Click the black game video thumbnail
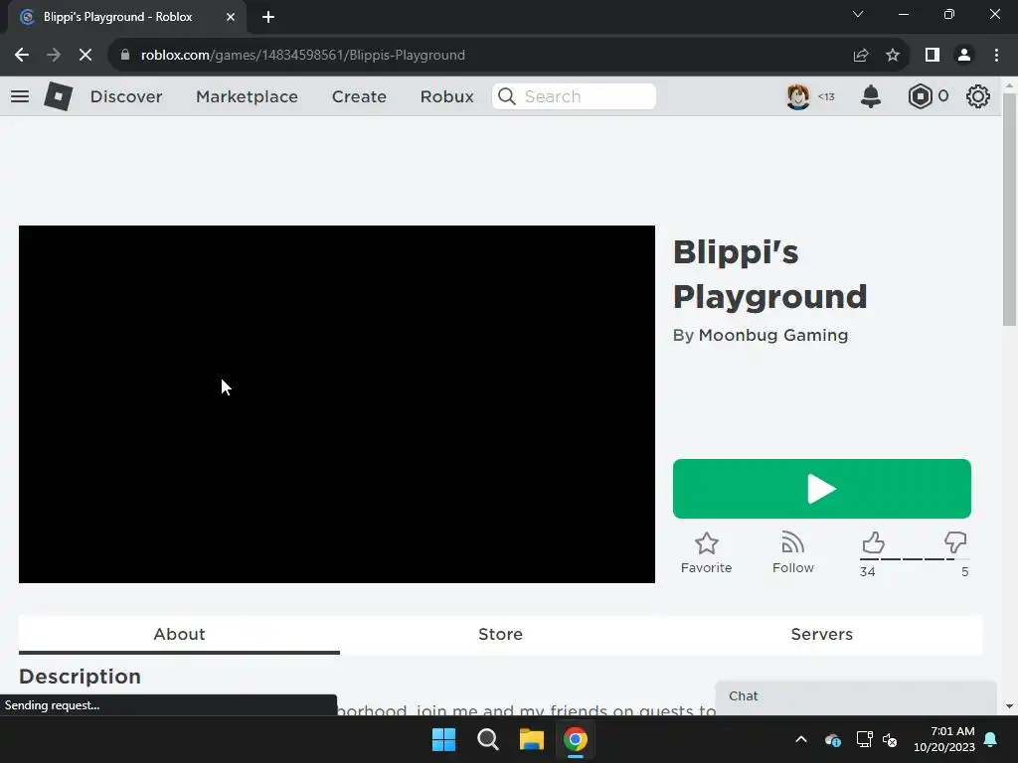The image size is (1018, 763). point(337,404)
